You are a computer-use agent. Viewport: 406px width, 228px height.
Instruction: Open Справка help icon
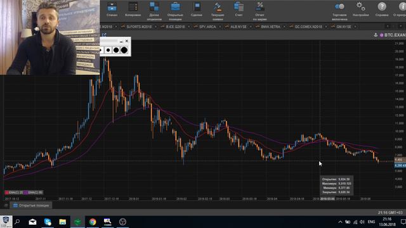pyautogui.click(x=382, y=9)
